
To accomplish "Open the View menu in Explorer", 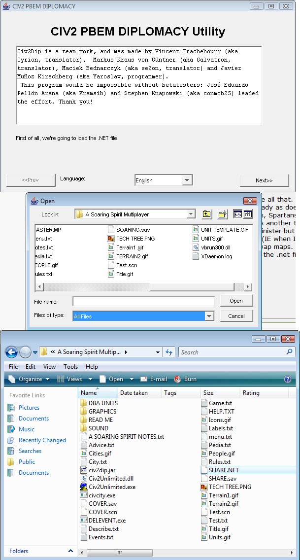I will click(x=49, y=367).
